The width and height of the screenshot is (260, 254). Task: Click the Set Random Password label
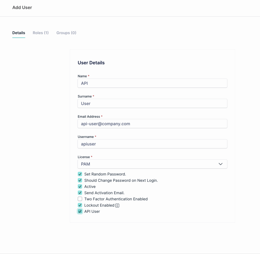pyautogui.click(x=105, y=174)
